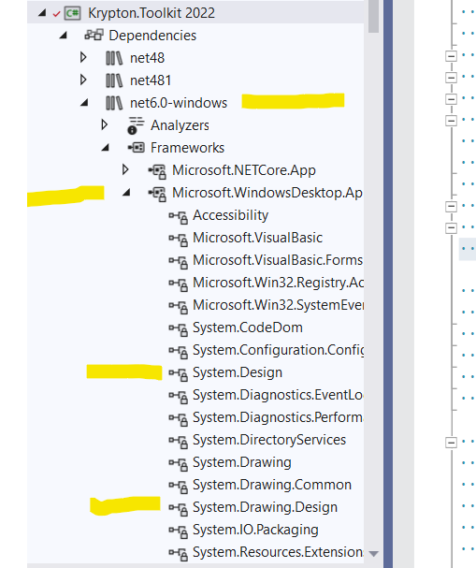
Task: Click the Microsoft.Win32.SystemEvents assembly icon
Action: (179, 307)
